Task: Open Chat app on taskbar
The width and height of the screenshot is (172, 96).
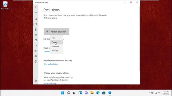Action: pyautogui.click(x=86, y=93)
